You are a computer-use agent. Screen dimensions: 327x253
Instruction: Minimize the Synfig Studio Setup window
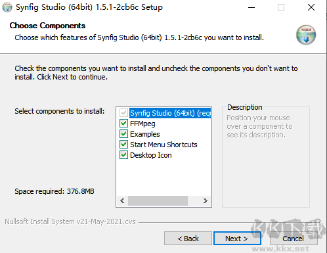(251, 7)
